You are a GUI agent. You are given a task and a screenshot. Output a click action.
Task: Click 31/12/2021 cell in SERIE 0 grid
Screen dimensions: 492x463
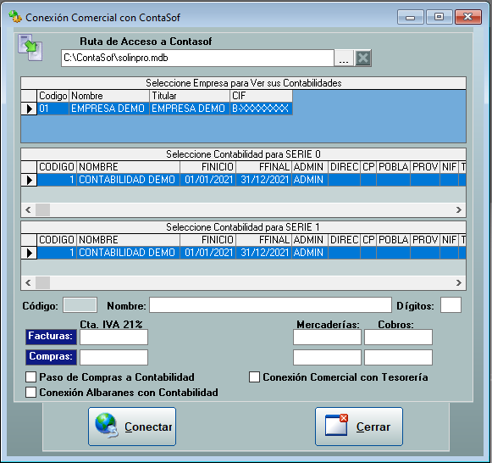click(x=264, y=180)
